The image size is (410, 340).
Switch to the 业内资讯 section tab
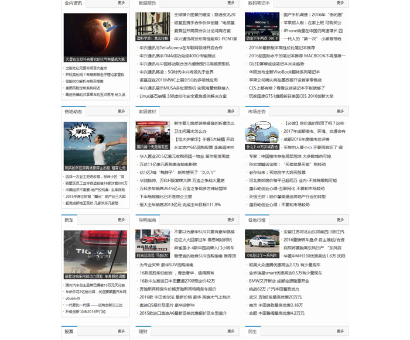pos(73,3)
